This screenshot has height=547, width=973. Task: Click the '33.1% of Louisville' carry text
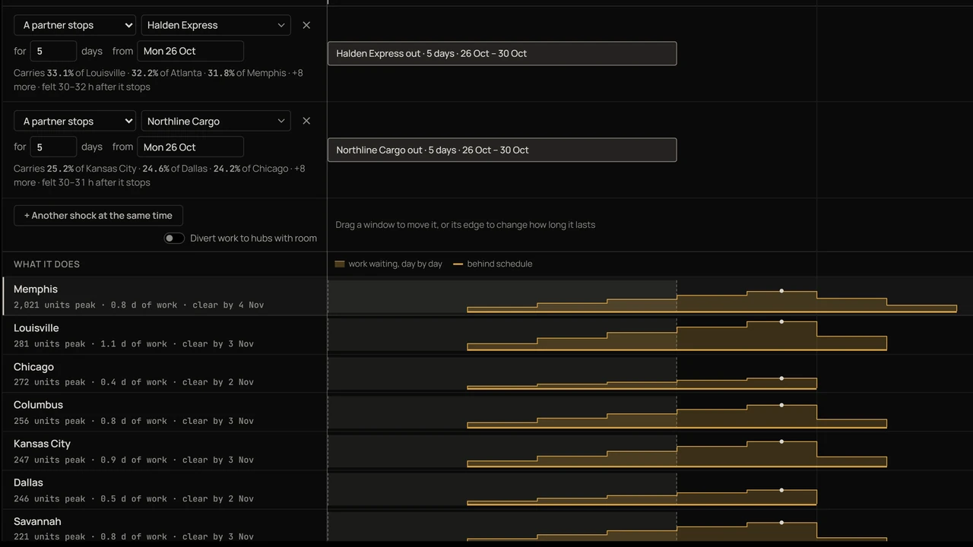point(86,73)
